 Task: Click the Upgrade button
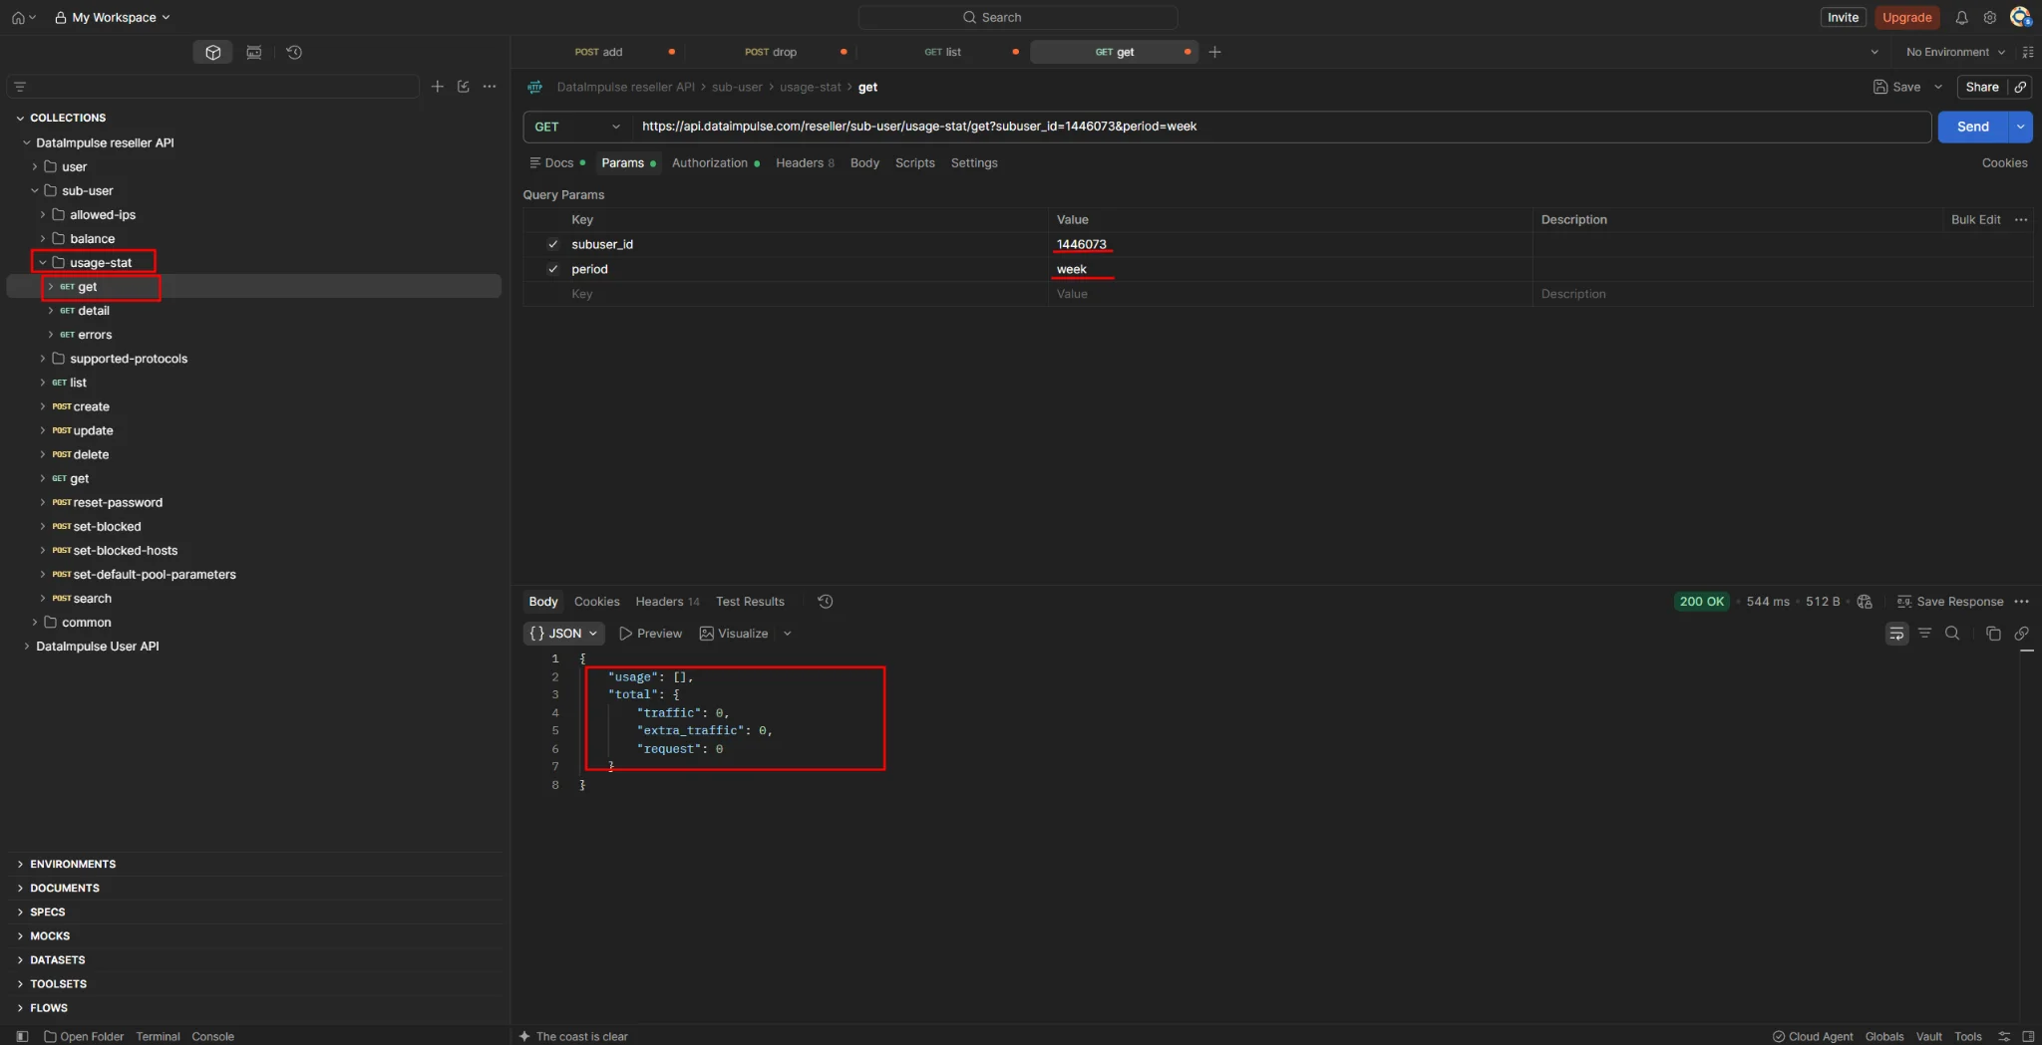[x=1906, y=17]
